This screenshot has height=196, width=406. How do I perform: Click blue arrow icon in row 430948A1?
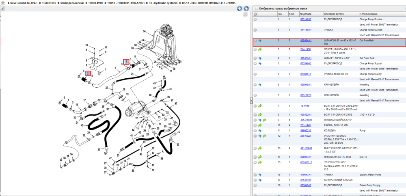click(x=260, y=85)
